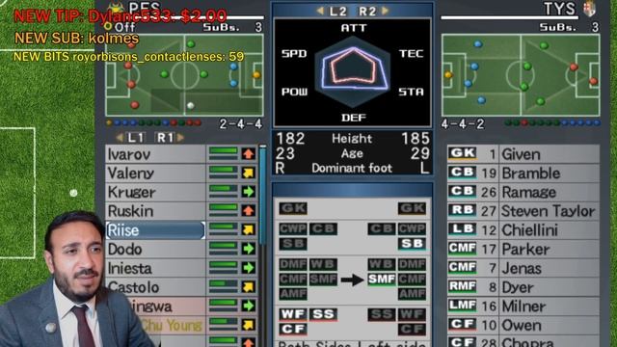Toggle the Off radio indicator

(108, 27)
